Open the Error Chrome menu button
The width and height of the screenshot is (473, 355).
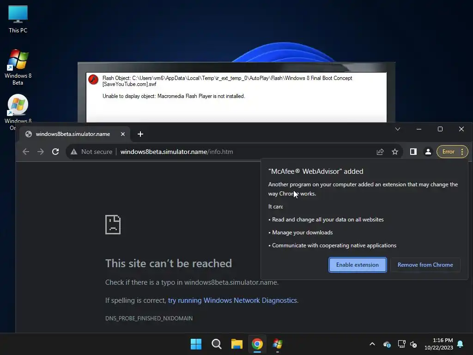coord(452,152)
